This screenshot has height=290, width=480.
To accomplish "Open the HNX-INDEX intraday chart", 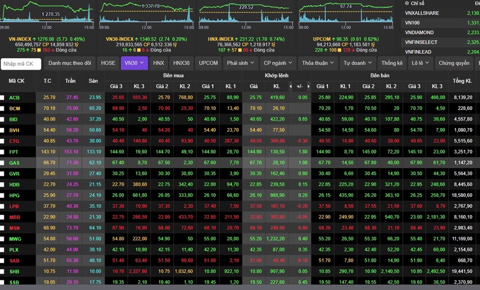I will click(246, 15).
